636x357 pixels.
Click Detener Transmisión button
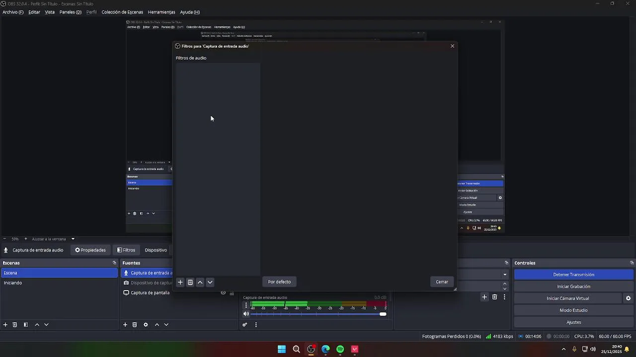(574, 275)
